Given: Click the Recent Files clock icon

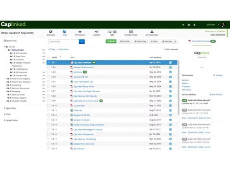Looking at the screenshot, I should (5, 41).
